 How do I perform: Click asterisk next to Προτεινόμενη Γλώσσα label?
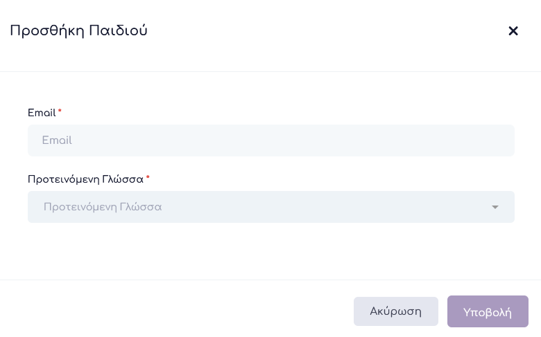click(x=148, y=178)
